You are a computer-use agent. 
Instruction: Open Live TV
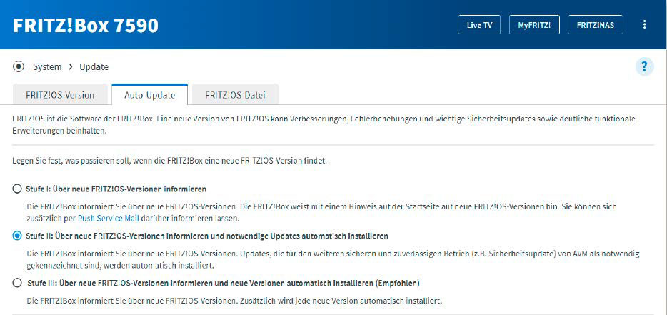(x=479, y=25)
